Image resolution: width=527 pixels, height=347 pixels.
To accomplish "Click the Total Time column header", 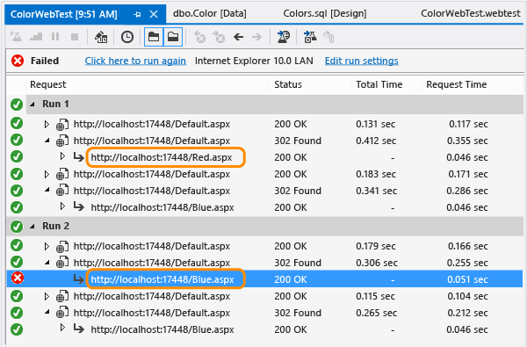I will point(379,84).
